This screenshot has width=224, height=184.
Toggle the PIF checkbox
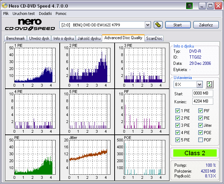200,111
